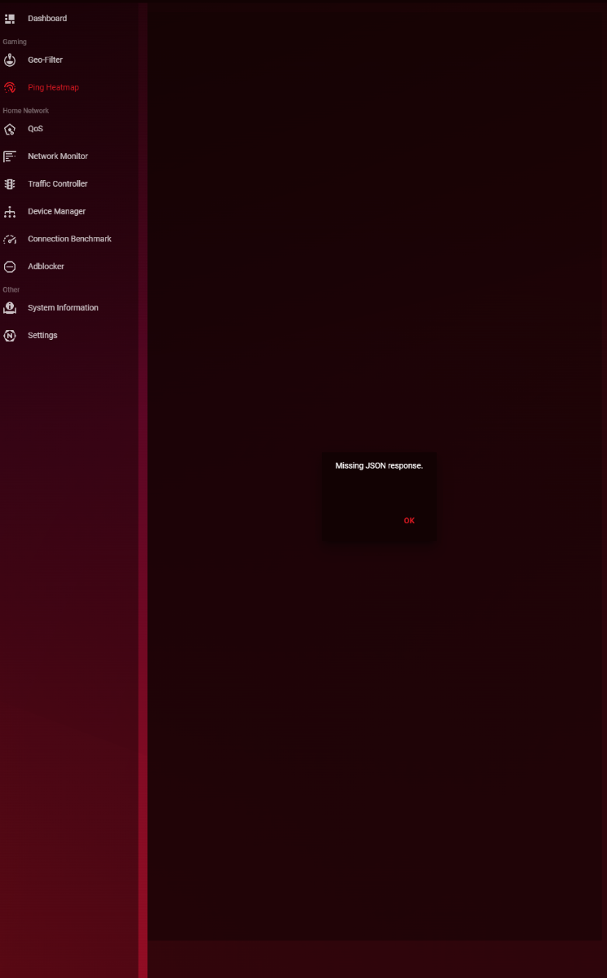The image size is (607, 978).
Task: Select the Ping Heatmap label
Action: point(53,88)
